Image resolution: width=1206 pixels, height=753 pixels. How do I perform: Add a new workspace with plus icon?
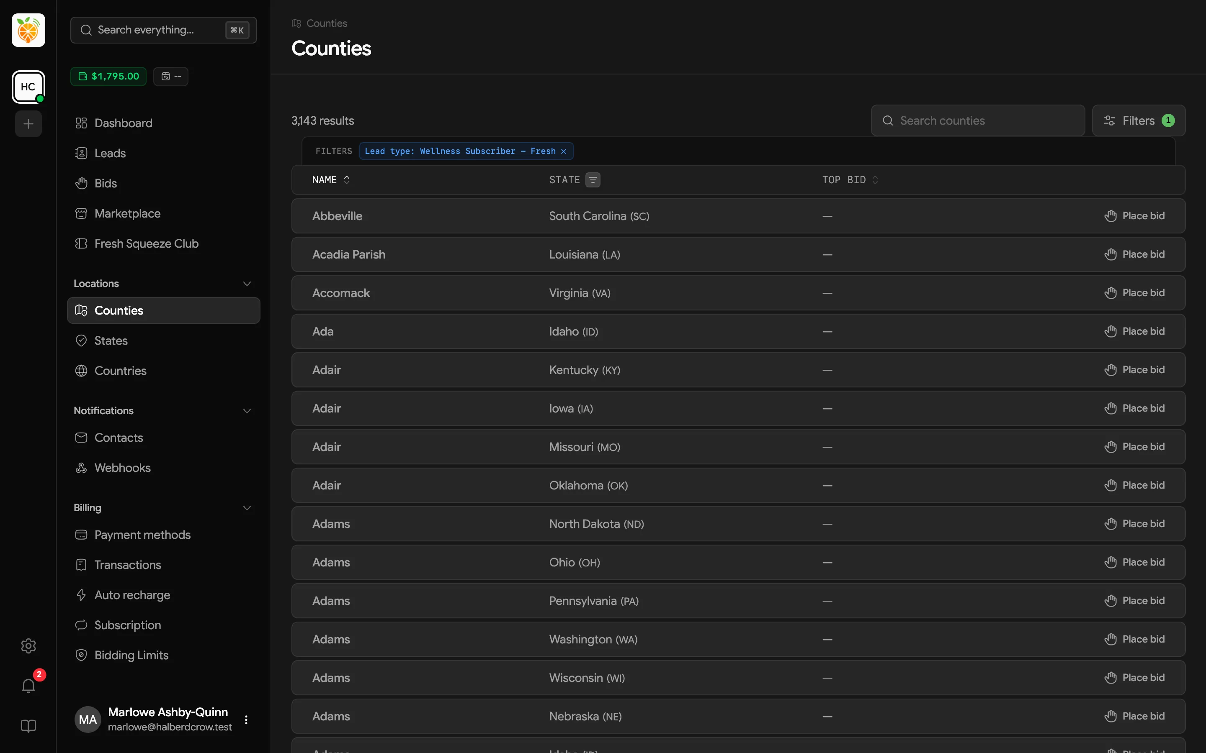click(x=28, y=123)
